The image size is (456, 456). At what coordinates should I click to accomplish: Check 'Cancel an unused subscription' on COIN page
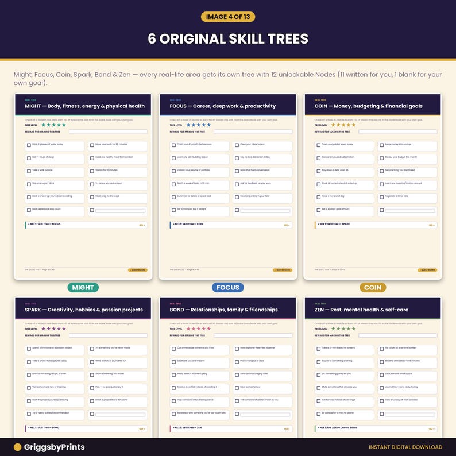[318, 158]
